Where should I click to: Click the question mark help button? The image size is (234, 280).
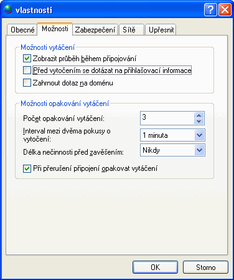pyautogui.click(x=210, y=9)
